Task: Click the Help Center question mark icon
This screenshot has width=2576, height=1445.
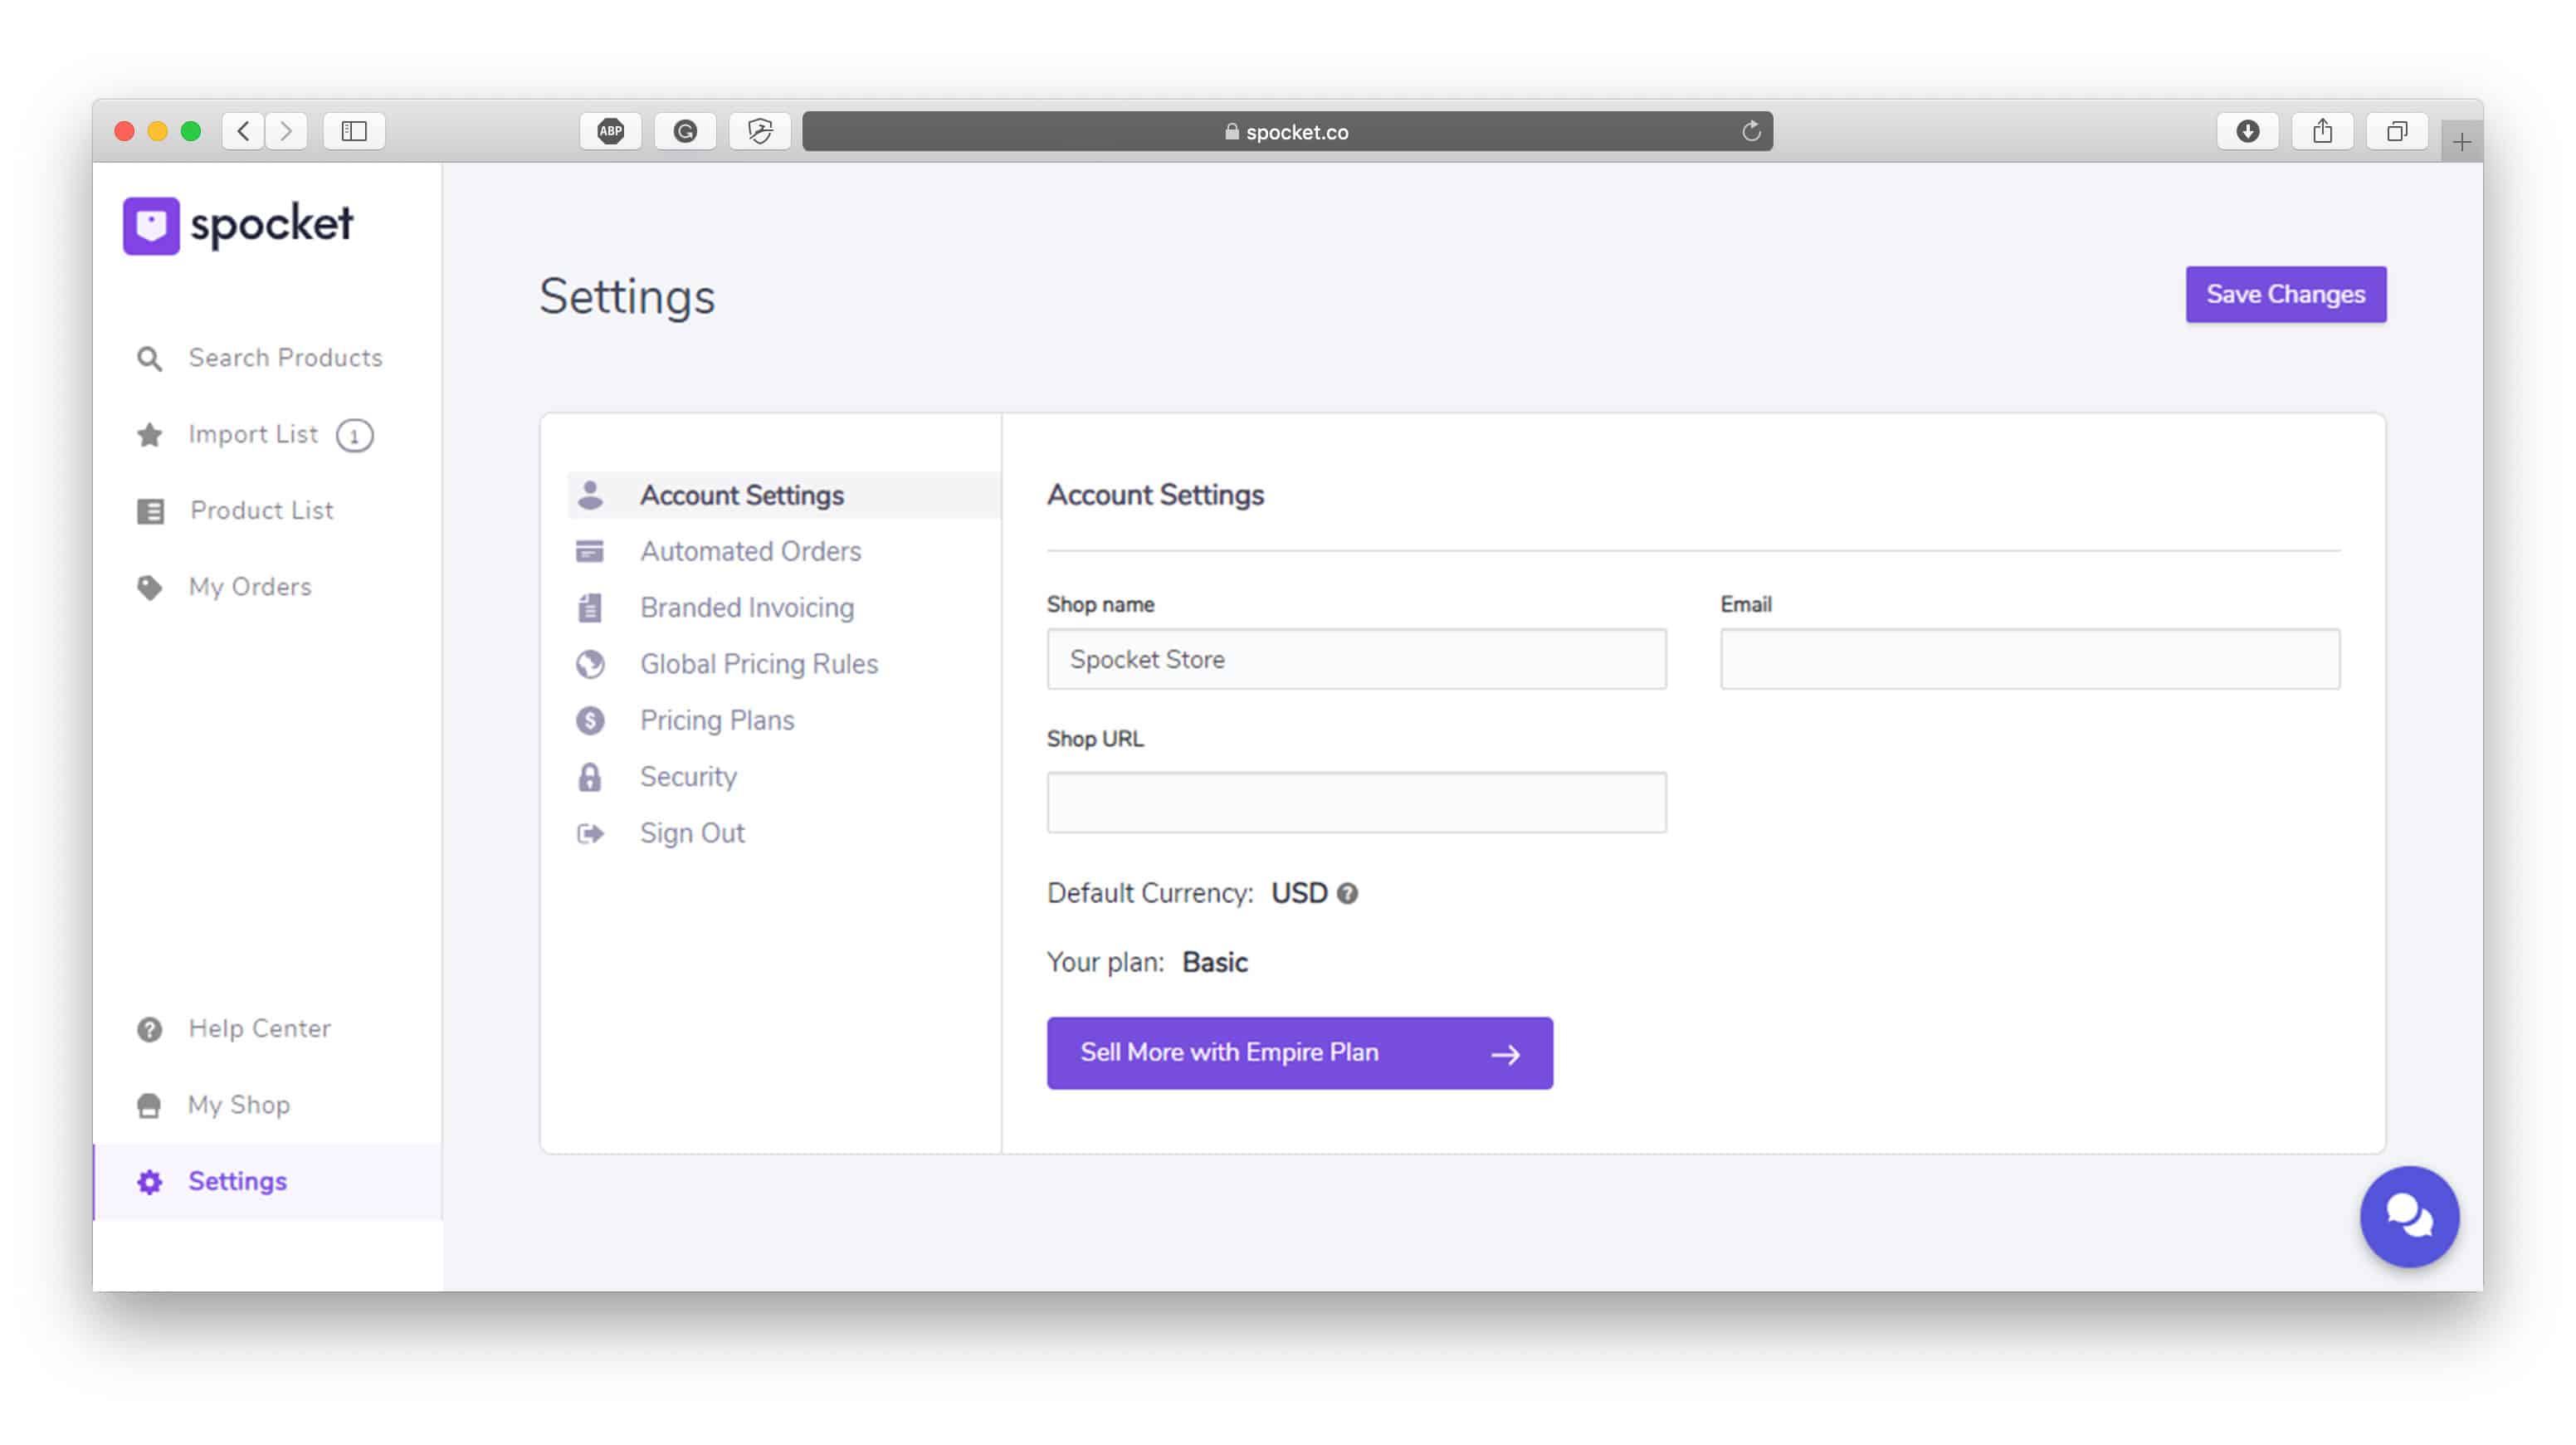Action: click(150, 1028)
